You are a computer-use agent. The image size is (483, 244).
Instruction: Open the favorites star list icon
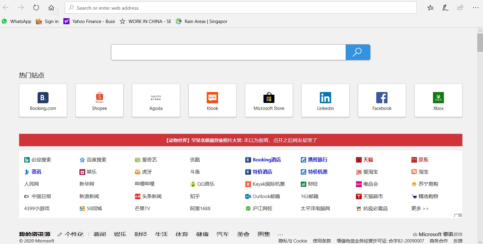click(x=430, y=8)
